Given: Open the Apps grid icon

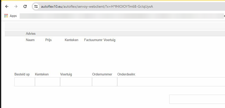Looking at the screenshot, I should (6, 16).
